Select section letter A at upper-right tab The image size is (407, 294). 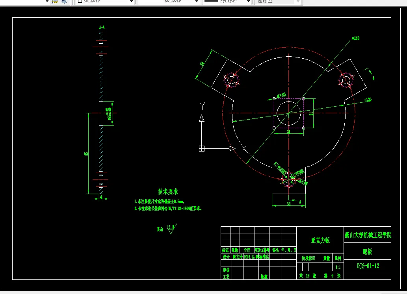[x=373, y=78]
